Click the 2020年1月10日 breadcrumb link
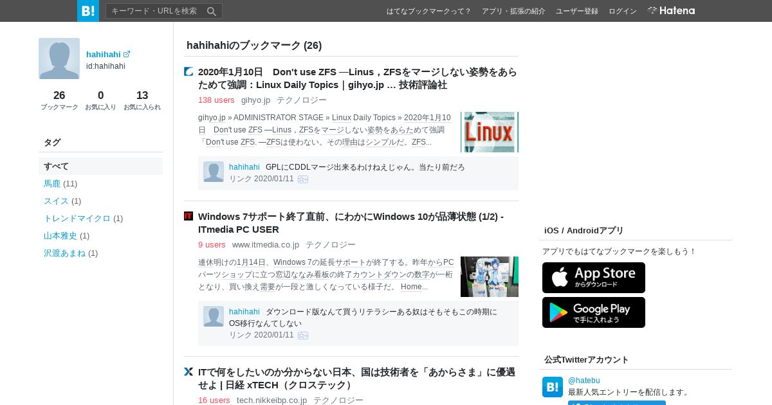The height and width of the screenshot is (405, 772). point(427,118)
